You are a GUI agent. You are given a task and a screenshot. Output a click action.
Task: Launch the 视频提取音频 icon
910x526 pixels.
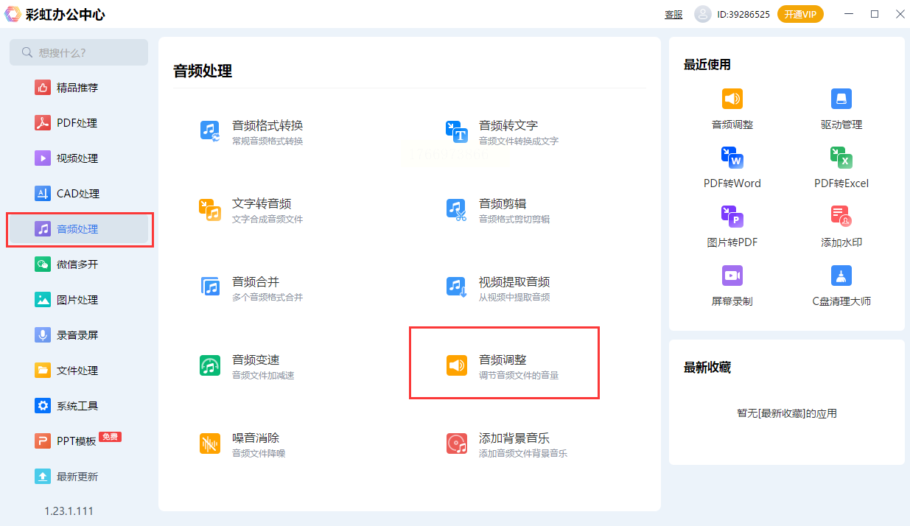click(457, 287)
